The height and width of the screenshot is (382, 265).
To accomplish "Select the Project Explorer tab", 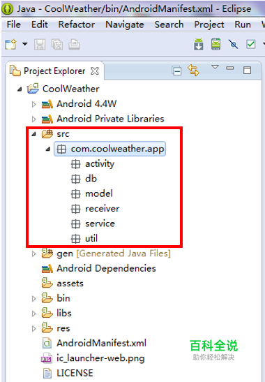I will (x=54, y=71).
